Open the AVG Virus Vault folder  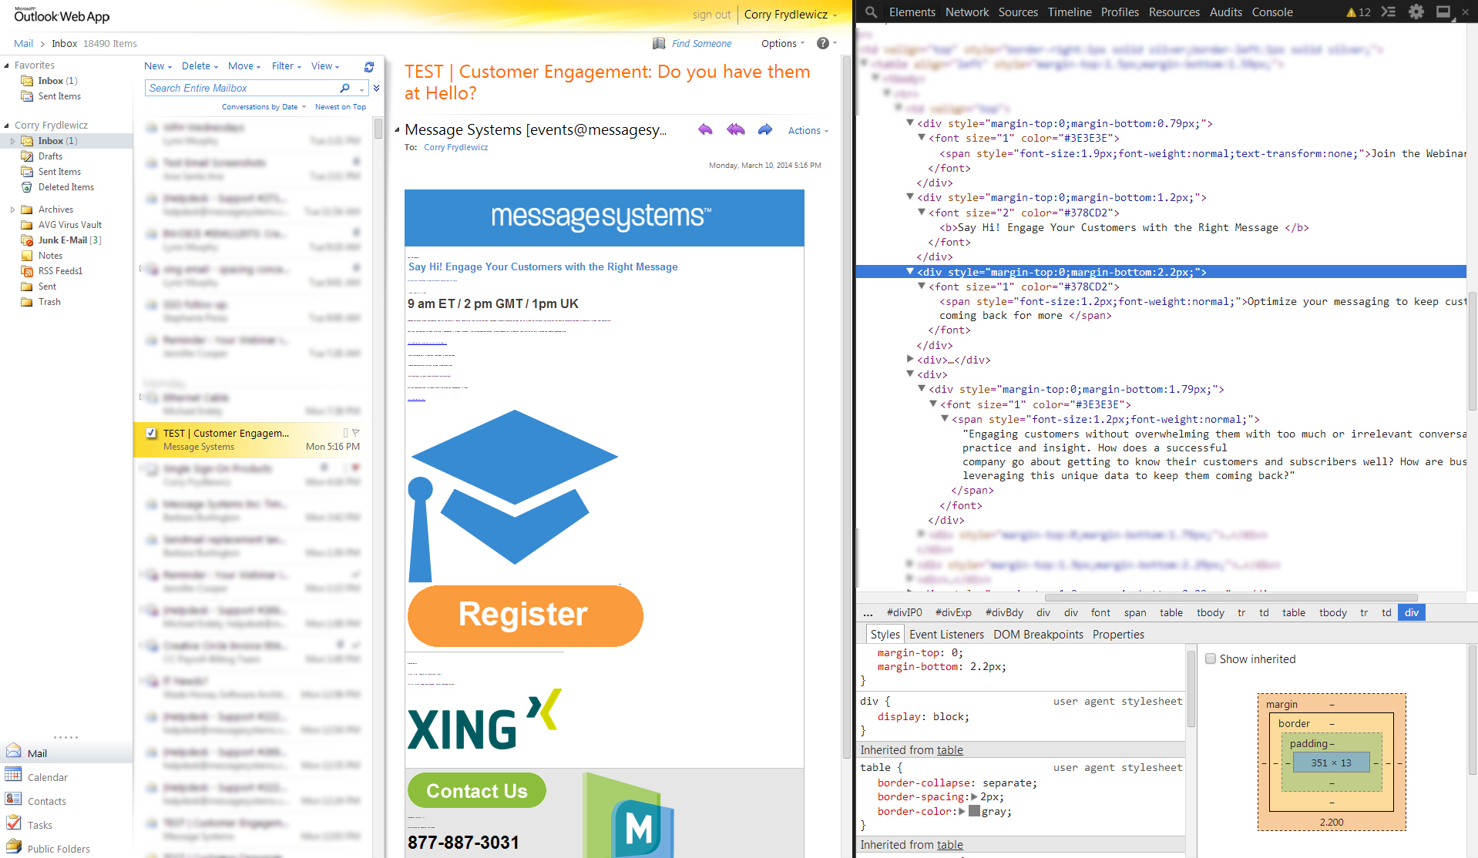70,225
